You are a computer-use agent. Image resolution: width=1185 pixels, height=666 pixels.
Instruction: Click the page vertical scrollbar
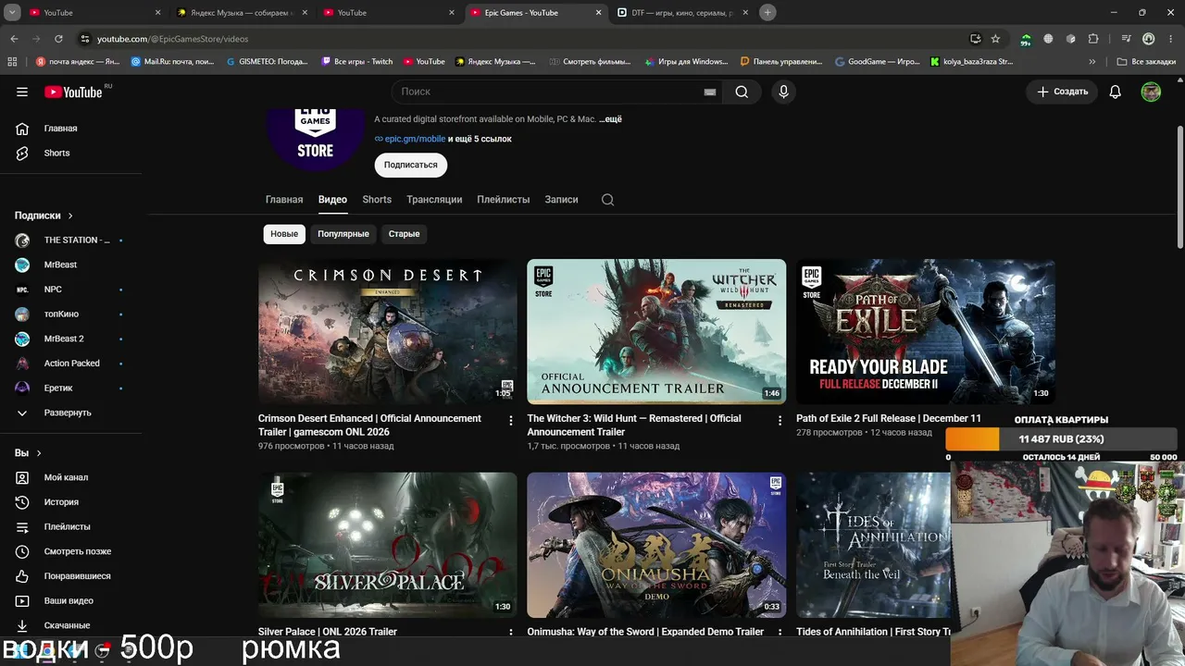click(x=1179, y=185)
